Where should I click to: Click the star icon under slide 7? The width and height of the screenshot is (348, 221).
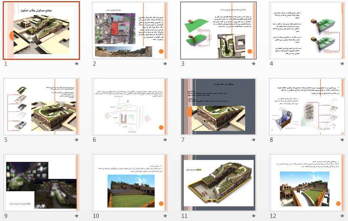click(x=254, y=139)
